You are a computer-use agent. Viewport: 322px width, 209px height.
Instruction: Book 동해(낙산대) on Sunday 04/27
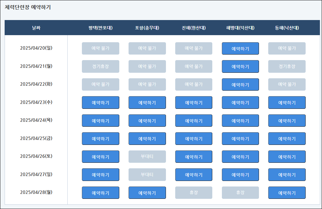[x=287, y=174]
